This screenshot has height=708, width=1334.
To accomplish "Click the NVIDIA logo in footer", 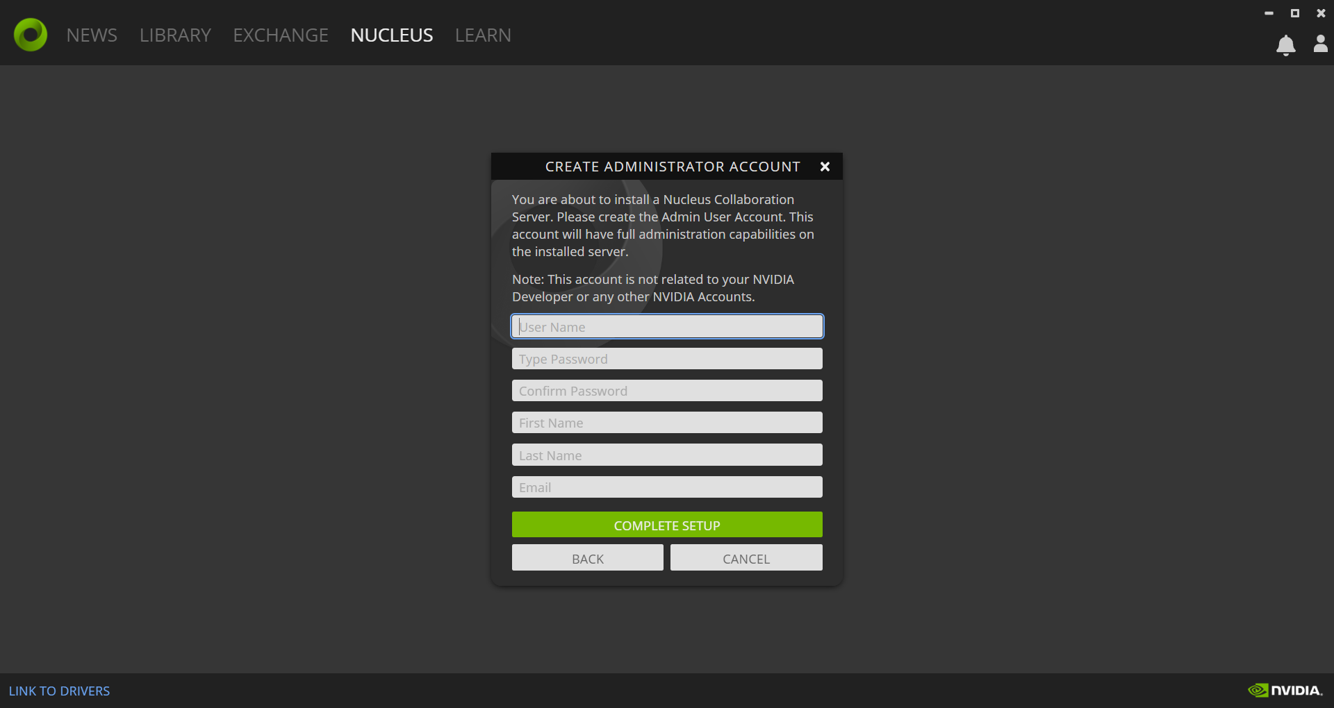I will point(1285,690).
